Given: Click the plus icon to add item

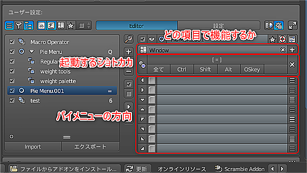Looking at the screenshot, I should point(129,52).
